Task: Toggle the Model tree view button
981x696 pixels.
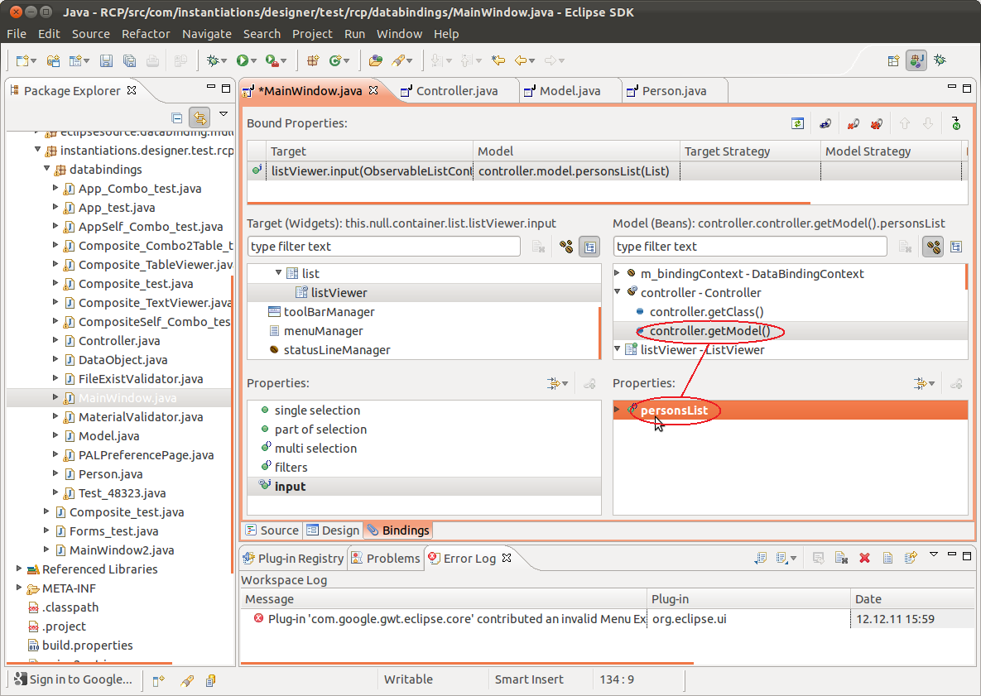Action: point(956,247)
